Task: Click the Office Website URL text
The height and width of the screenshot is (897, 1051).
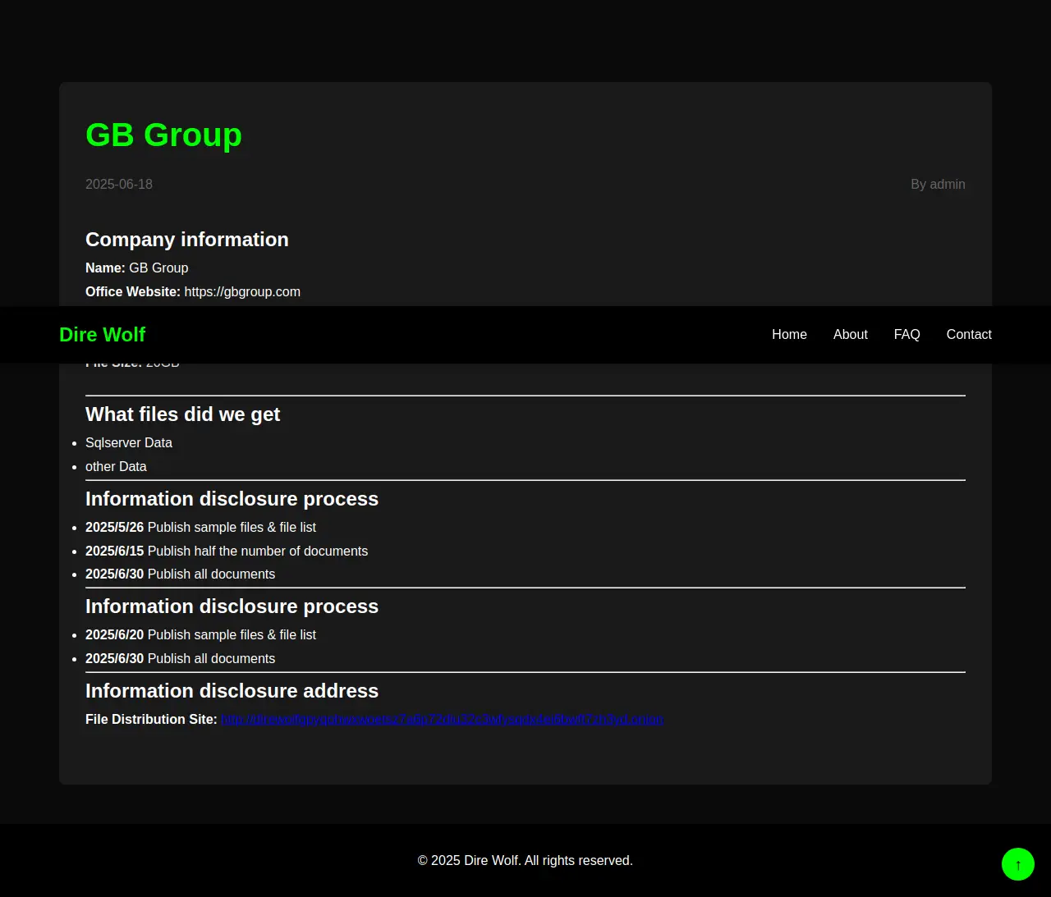Action: (x=242, y=292)
